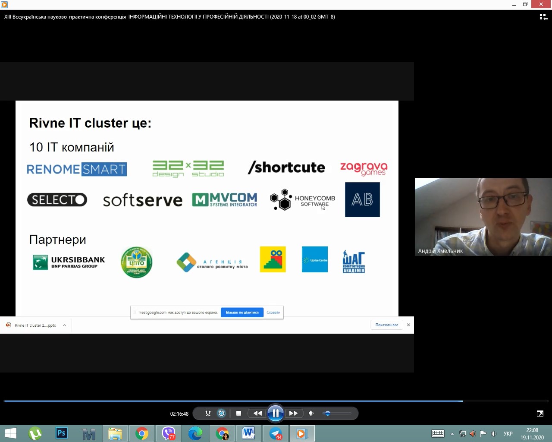This screenshot has height=442, width=552.
Task: Open the first Chrome taskbar icon
Action: (x=142, y=433)
